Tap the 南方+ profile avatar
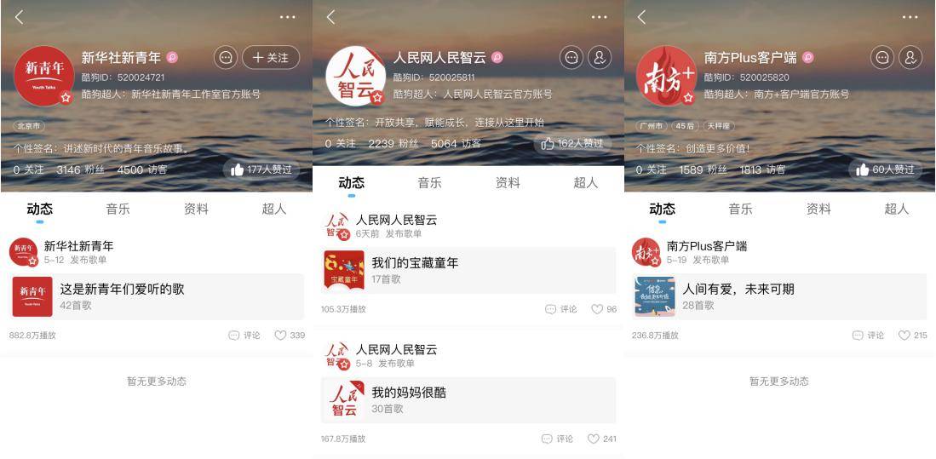The image size is (936, 459). click(666, 76)
